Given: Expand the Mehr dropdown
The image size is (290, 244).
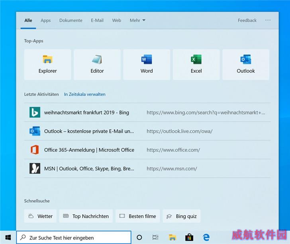Looking at the screenshot, I should click(137, 20).
